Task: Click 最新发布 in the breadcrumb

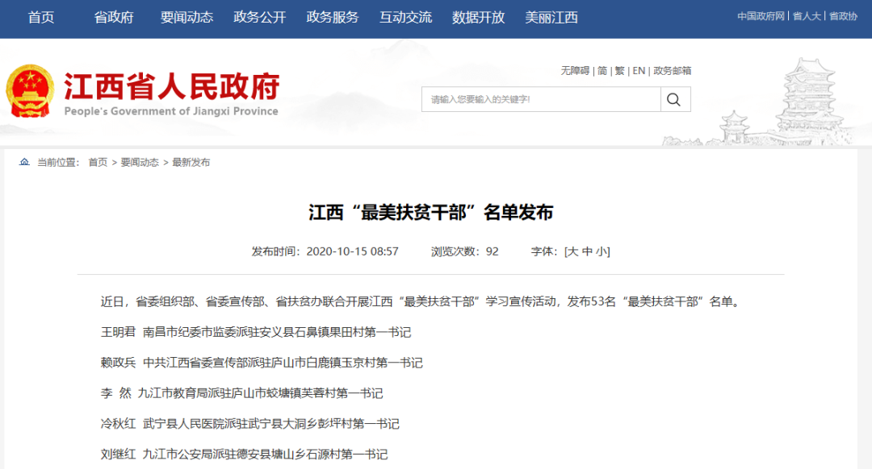Action: pyautogui.click(x=191, y=162)
